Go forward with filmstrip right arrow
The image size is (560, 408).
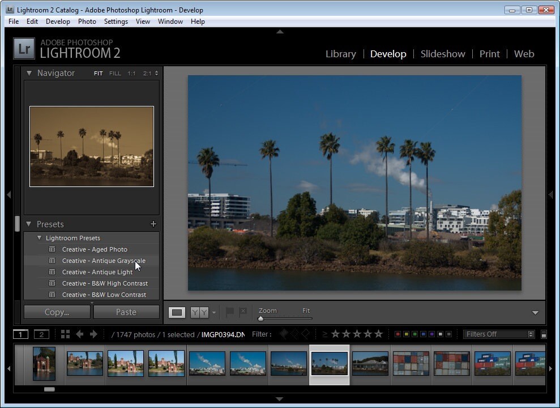pyautogui.click(x=93, y=334)
